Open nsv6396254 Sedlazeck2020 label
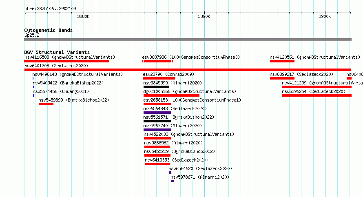The image size is (363, 197). pyautogui.click(x=314, y=91)
